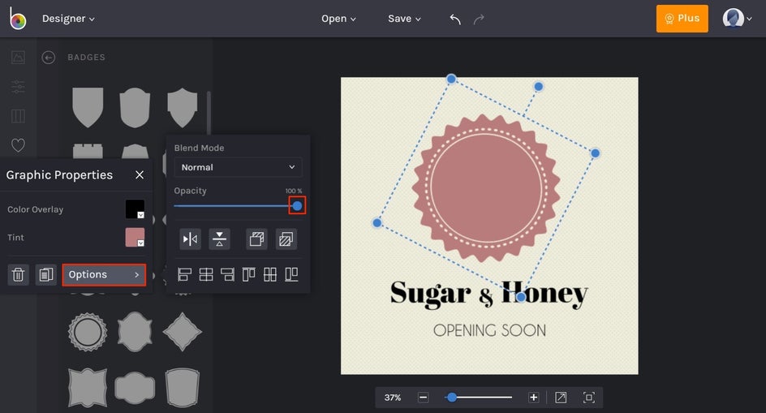
Task: Click the Opacity slider handle
Action: coord(297,206)
